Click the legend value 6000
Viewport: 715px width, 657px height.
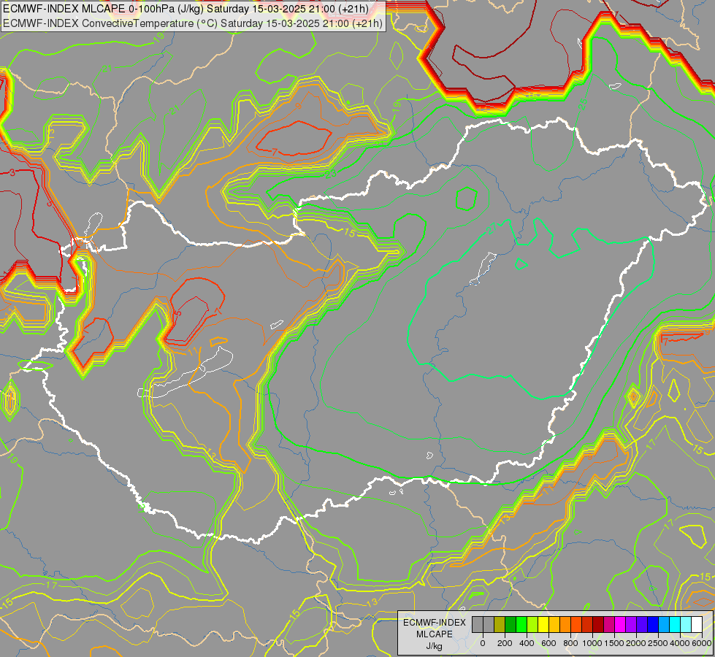(x=701, y=643)
